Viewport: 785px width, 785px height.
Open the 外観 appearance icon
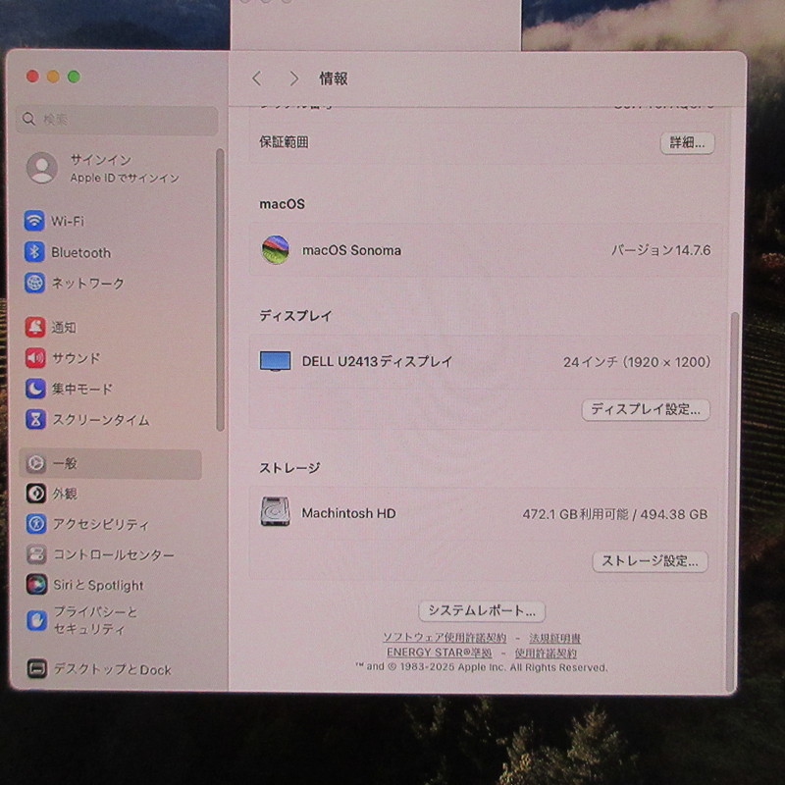36,494
